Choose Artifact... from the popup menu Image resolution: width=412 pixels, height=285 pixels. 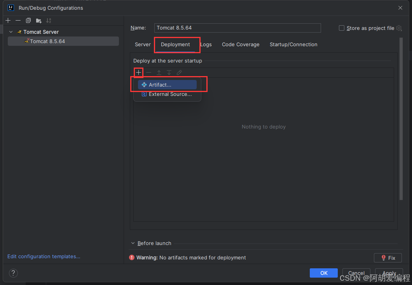167,85
